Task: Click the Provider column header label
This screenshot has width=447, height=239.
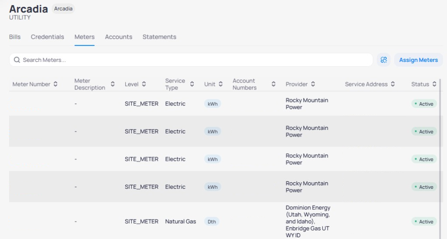Action: (x=296, y=84)
